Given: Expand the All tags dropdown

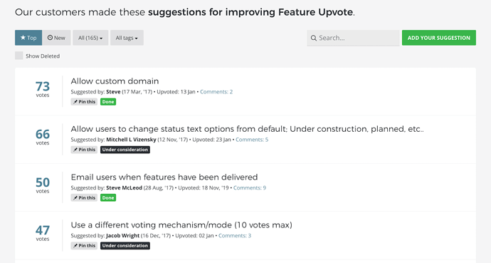Looking at the screenshot, I should tap(127, 38).
